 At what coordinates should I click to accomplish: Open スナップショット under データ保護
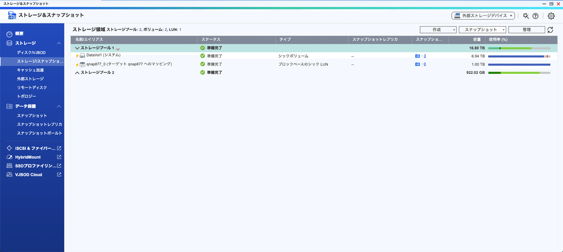(32, 115)
